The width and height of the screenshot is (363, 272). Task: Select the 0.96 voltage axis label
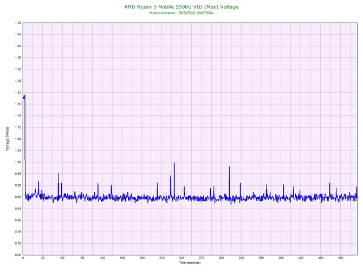click(x=18, y=174)
